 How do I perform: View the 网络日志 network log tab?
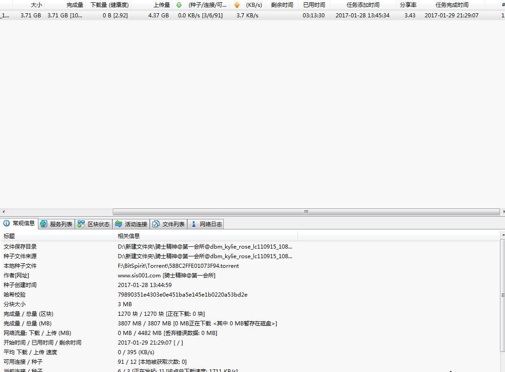point(206,224)
